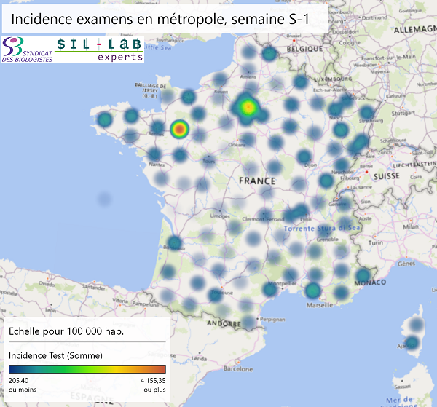Click the 'Echelle pour 100 000 hab.' legend heading
437x407 pixels.
[x=66, y=331]
